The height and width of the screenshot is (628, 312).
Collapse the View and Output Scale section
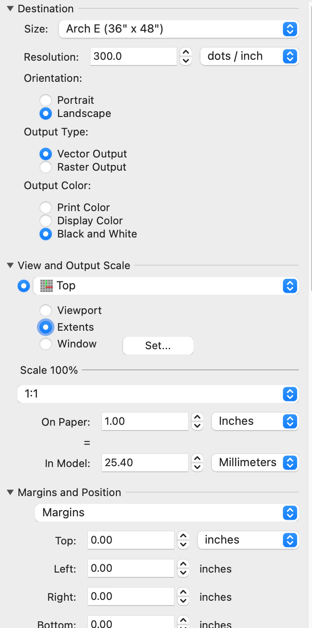coord(10,266)
